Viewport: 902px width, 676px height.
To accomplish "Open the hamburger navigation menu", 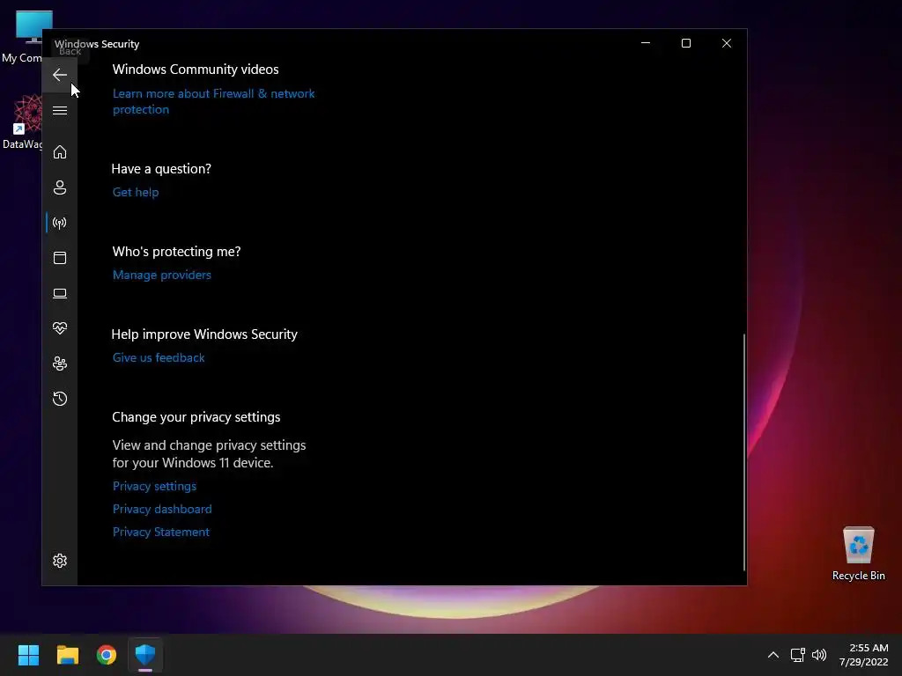I will pos(60,110).
